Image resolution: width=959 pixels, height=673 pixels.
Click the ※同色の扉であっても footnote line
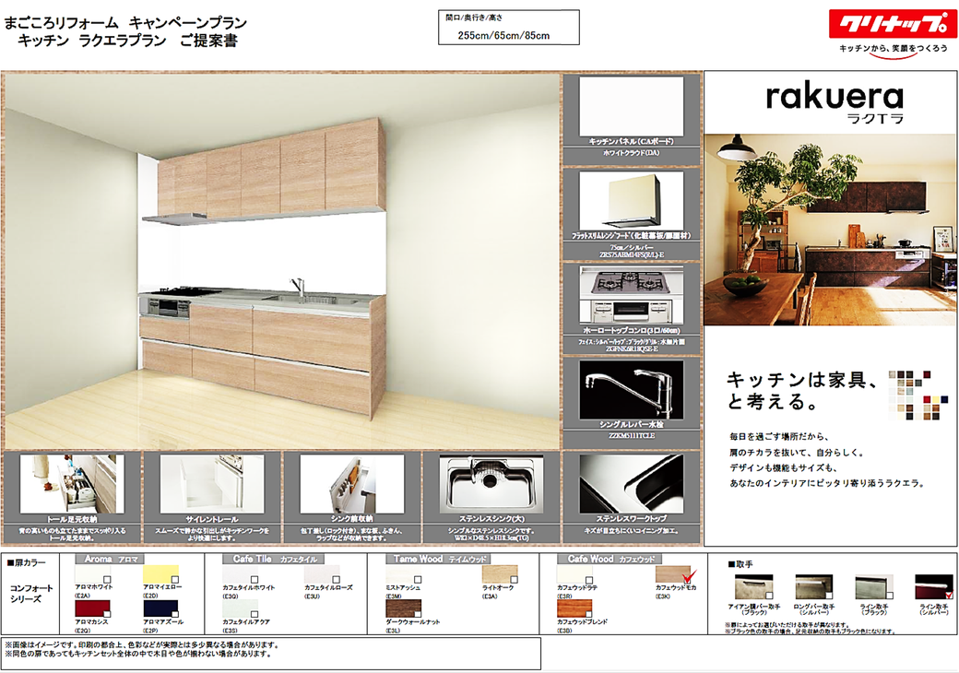coord(137,654)
